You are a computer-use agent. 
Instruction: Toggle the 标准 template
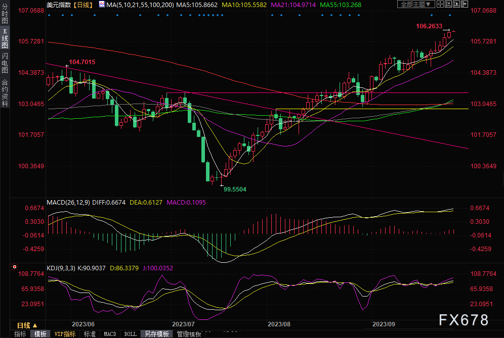(90, 334)
